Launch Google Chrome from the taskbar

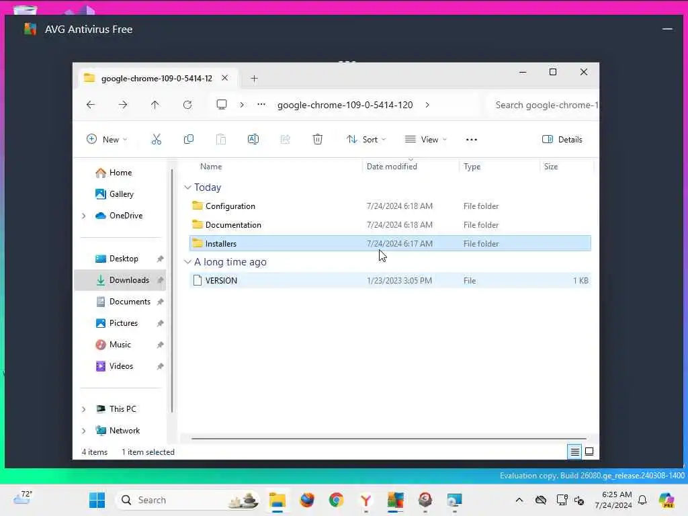coord(337,500)
